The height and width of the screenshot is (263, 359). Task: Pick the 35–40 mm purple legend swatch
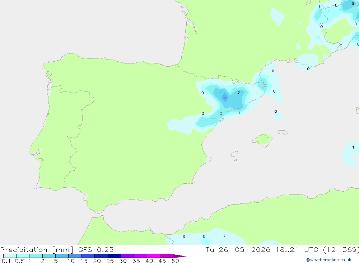[x=140, y=256]
